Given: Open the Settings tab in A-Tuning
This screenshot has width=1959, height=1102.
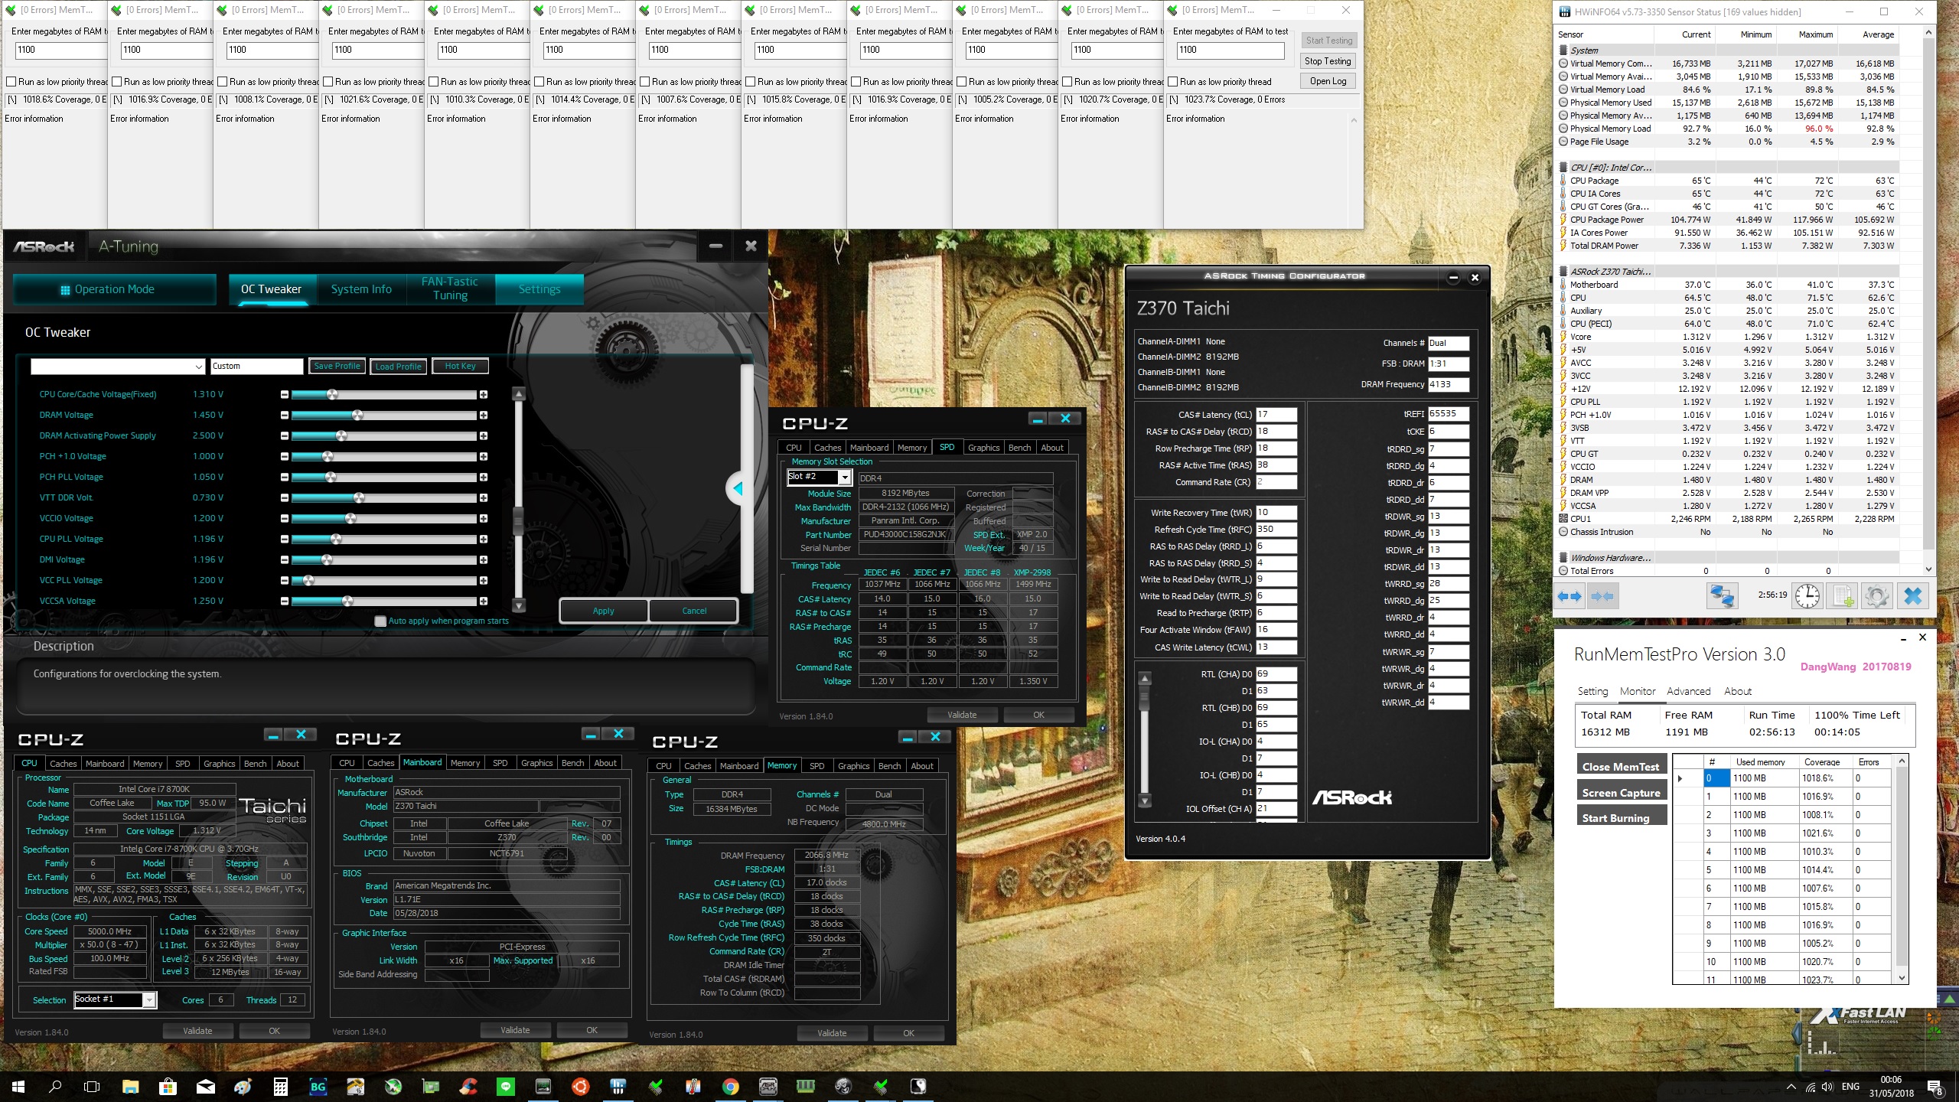Looking at the screenshot, I should (539, 289).
